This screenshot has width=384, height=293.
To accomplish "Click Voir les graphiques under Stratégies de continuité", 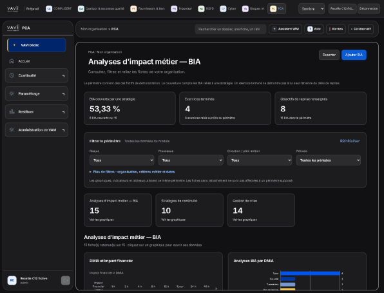I will pyautogui.click(x=173, y=220).
